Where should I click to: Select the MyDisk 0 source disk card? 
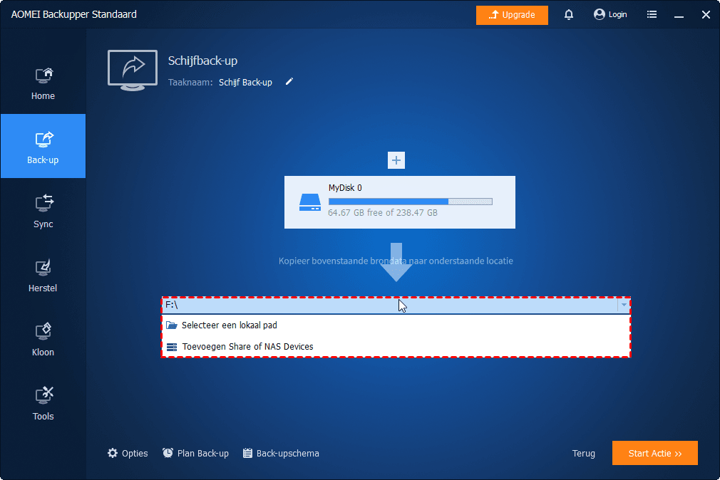pos(399,202)
